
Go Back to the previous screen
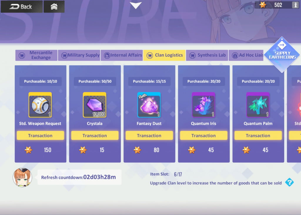(22, 6)
